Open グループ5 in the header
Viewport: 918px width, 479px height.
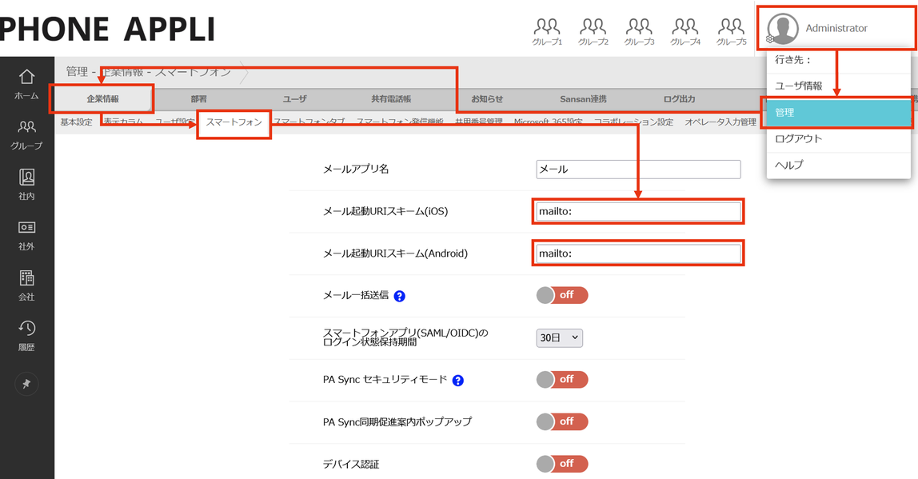coord(731,32)
